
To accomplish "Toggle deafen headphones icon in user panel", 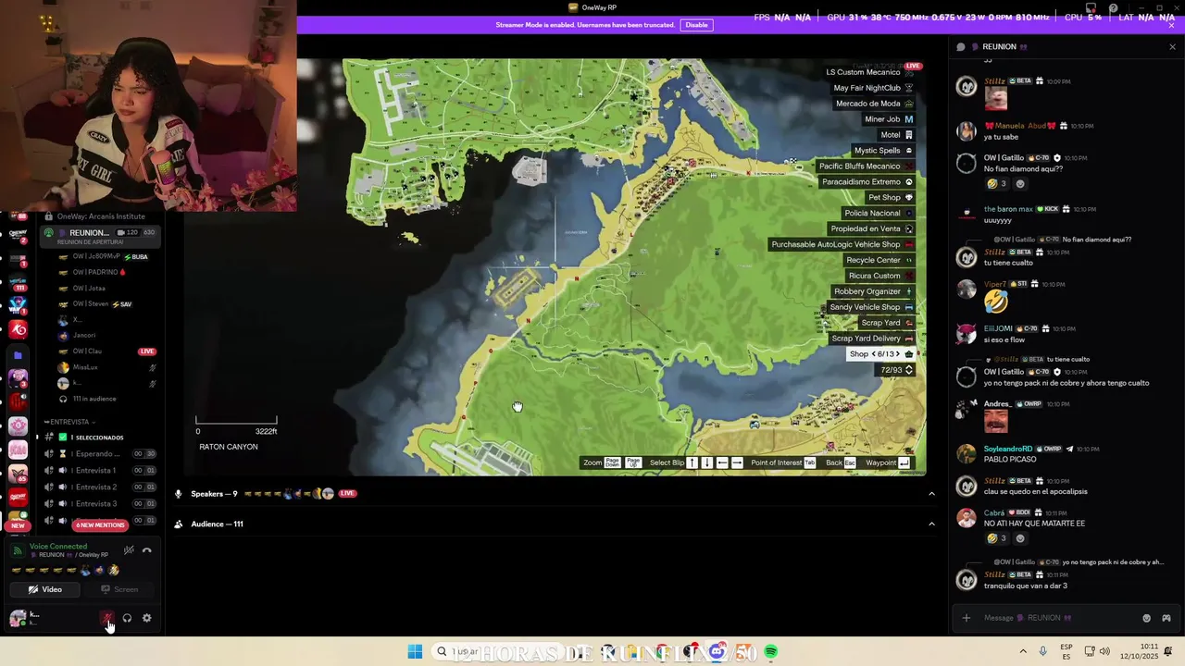I will click(x=127, y=618).
